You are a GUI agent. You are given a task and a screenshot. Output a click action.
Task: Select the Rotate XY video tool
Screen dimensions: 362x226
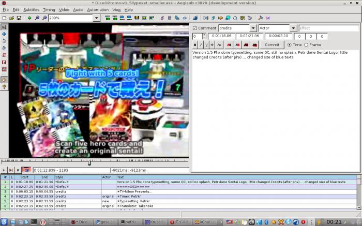coord(4,48)
